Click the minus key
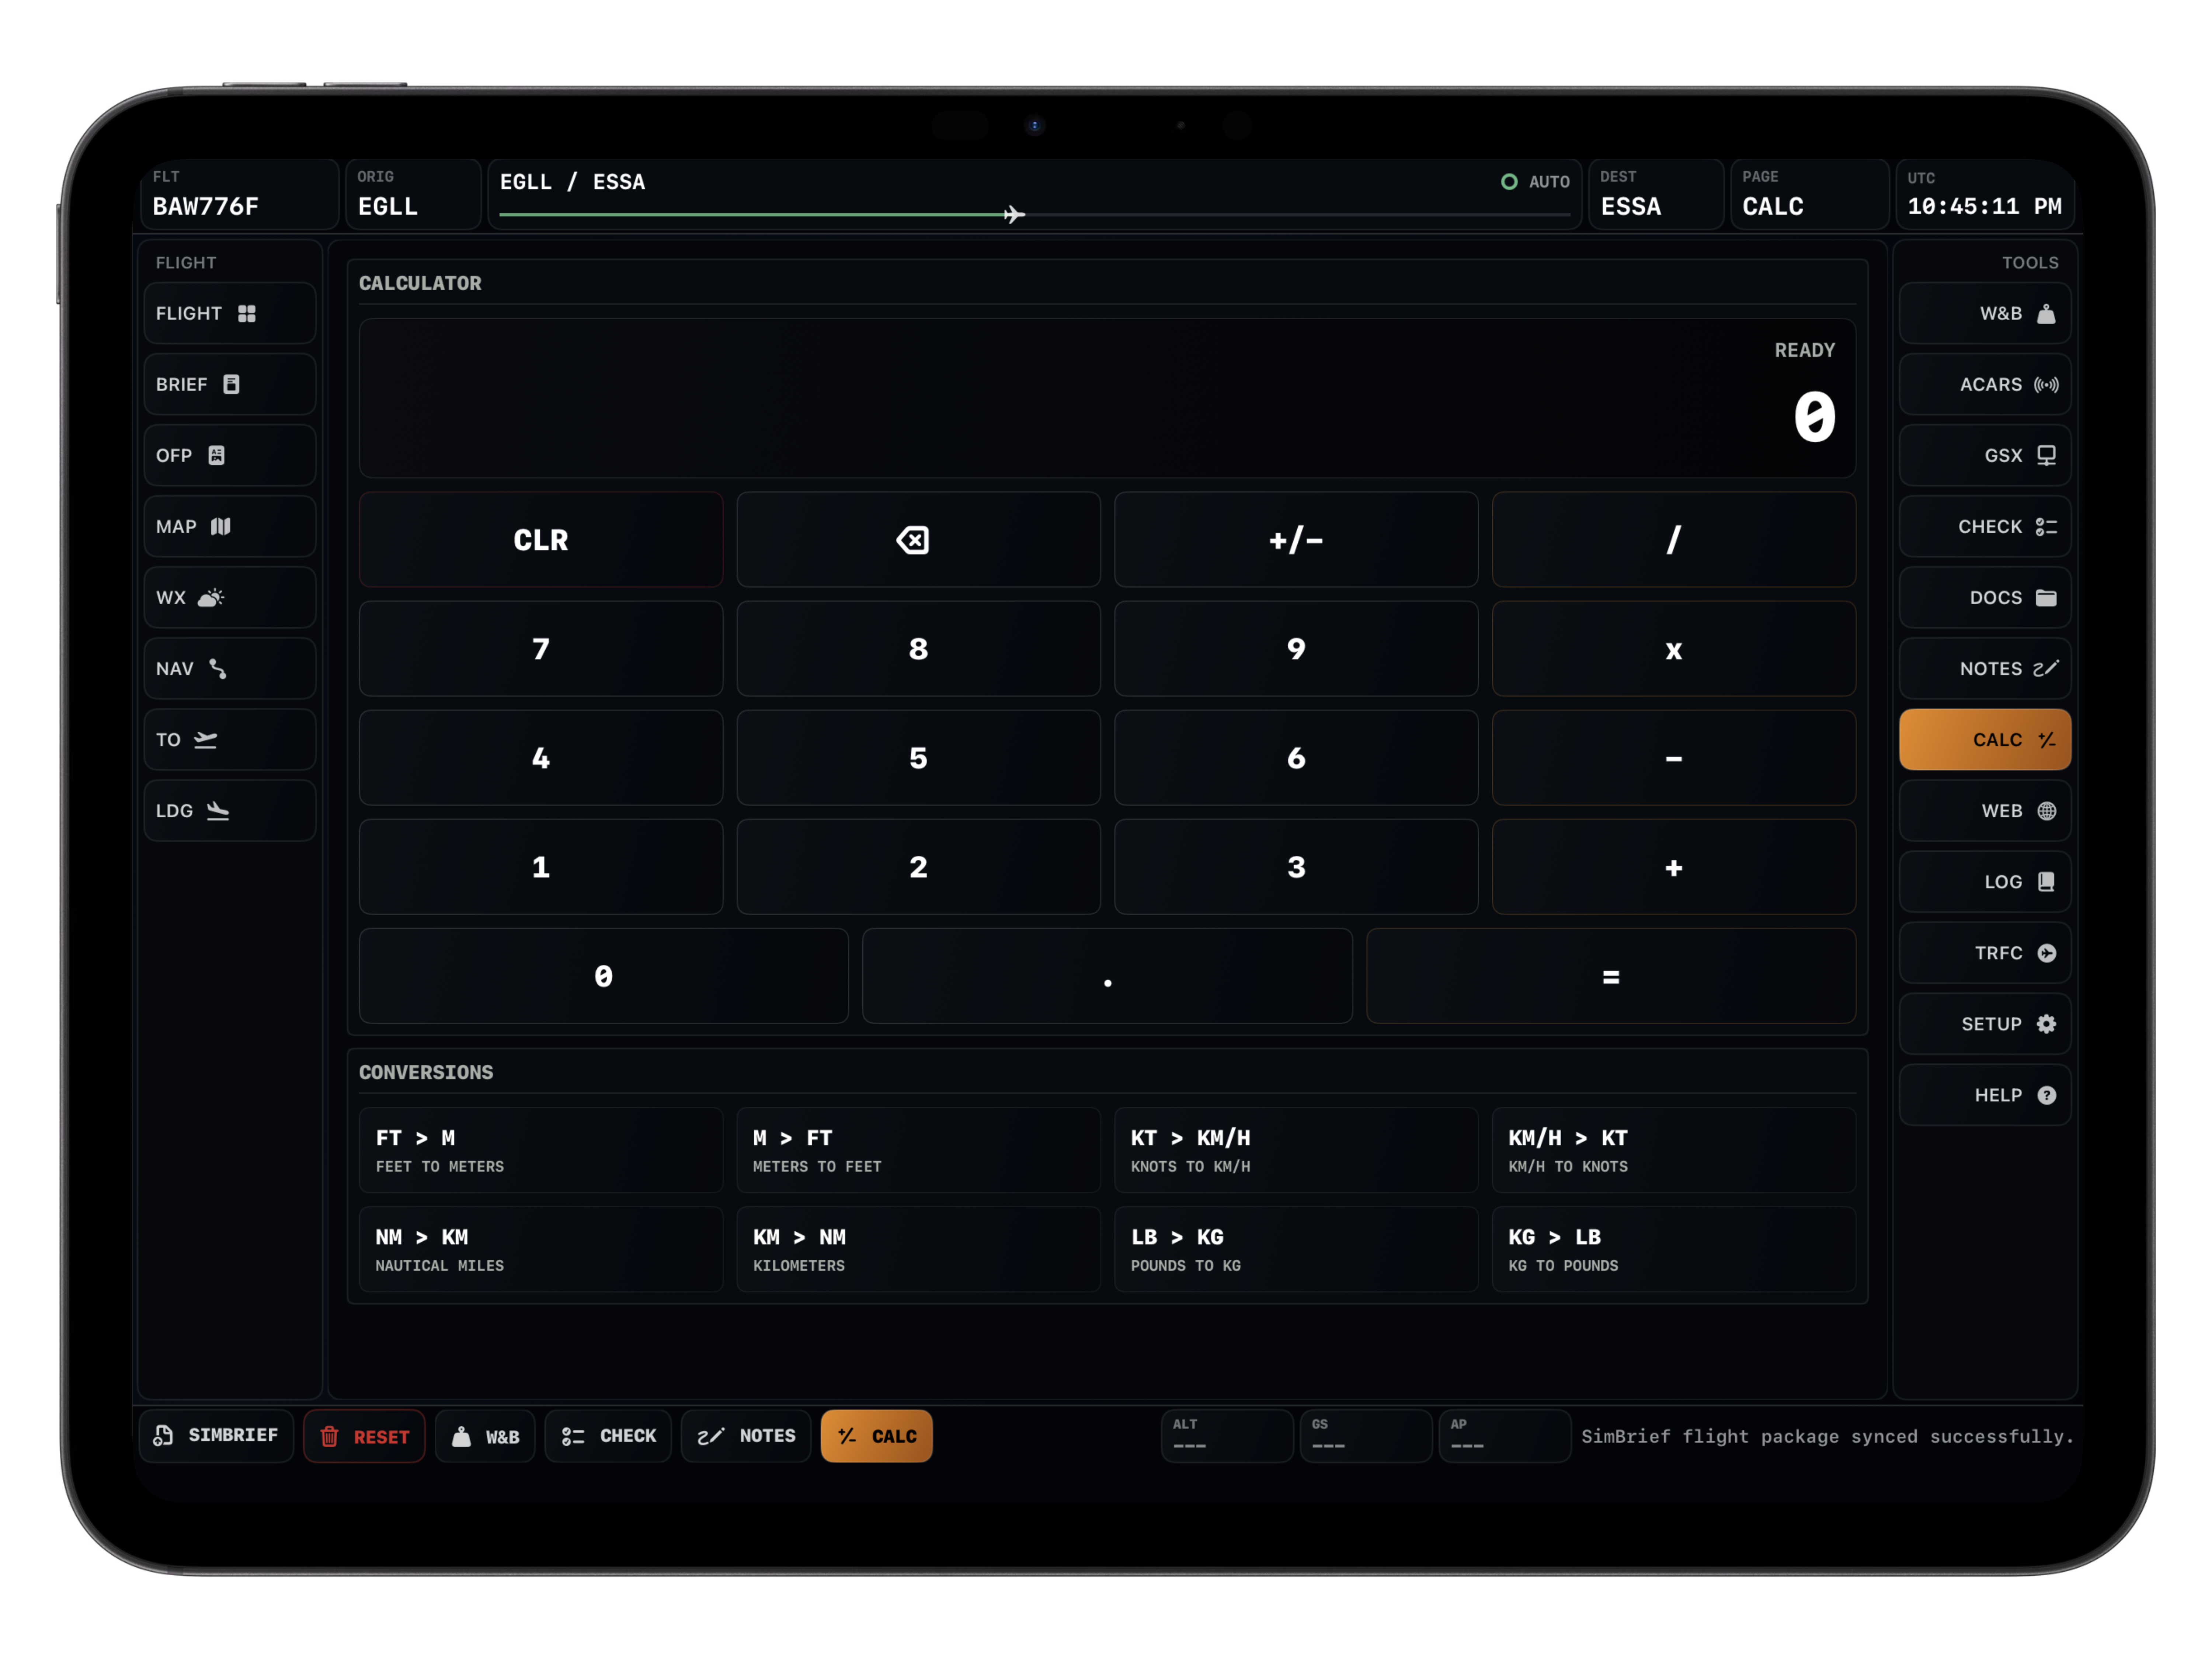 tap(1674, 758)
